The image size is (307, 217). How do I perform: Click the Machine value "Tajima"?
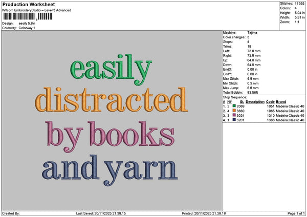coord(252,33)
